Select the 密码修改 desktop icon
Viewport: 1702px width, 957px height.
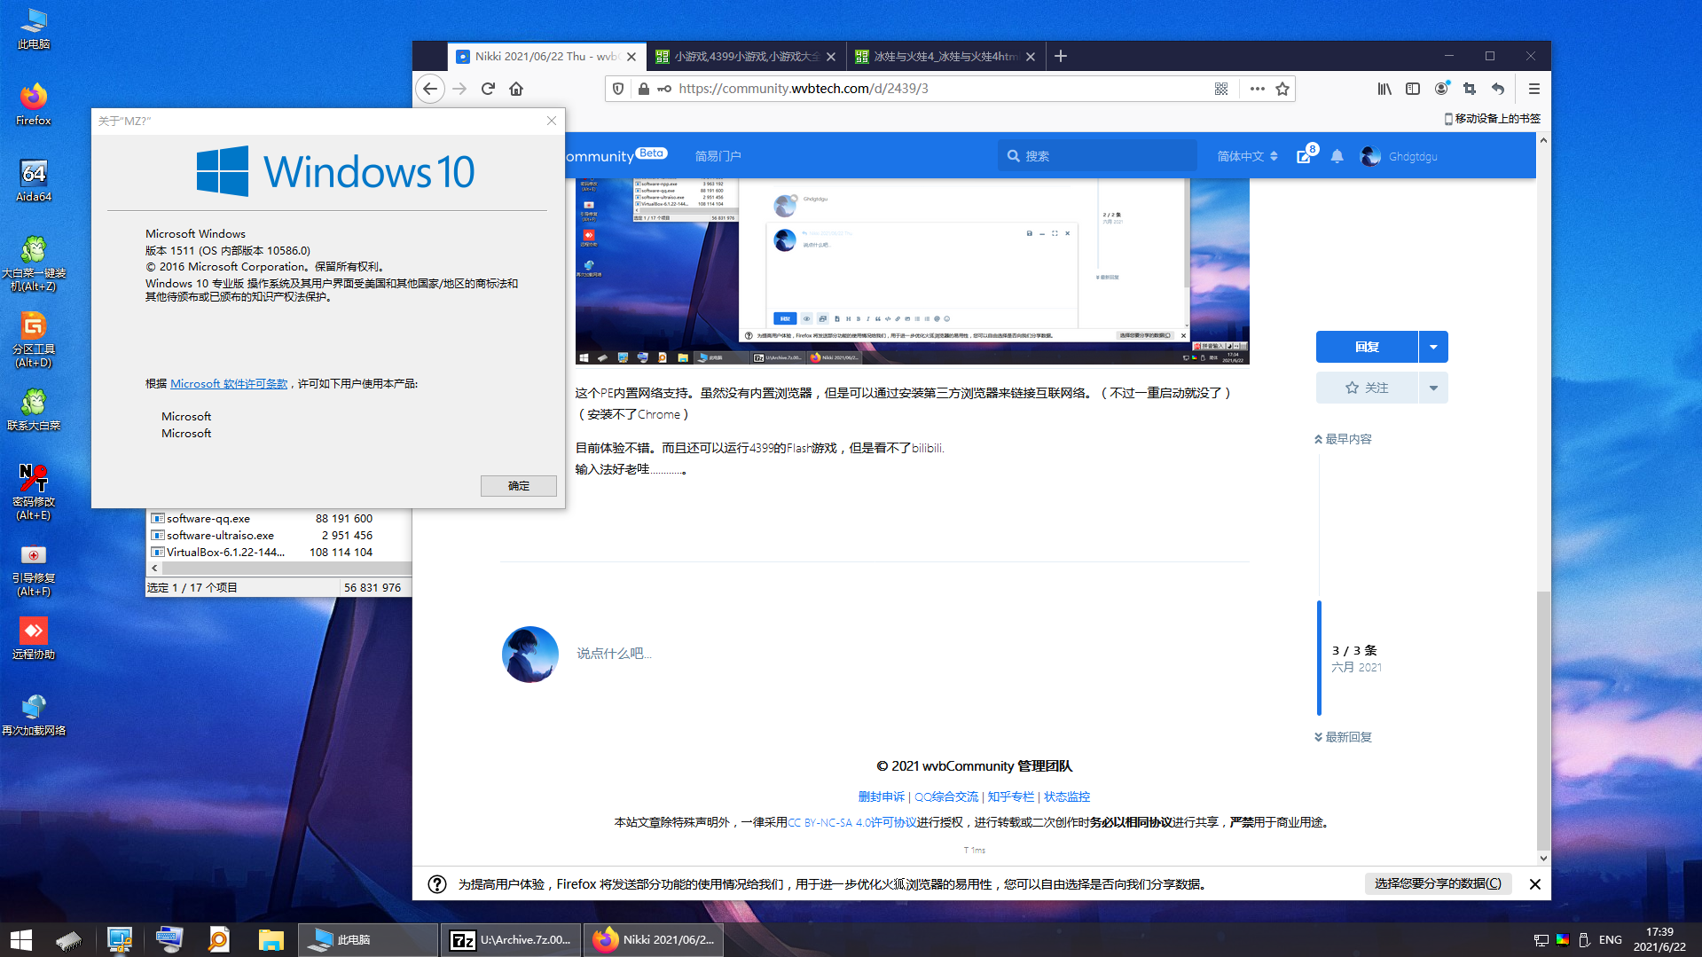34,491
